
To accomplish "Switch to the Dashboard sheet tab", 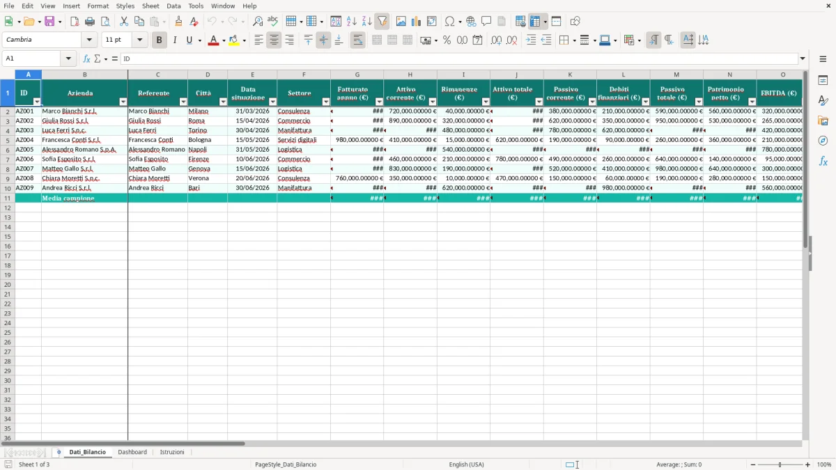I will tap(132, 453).
